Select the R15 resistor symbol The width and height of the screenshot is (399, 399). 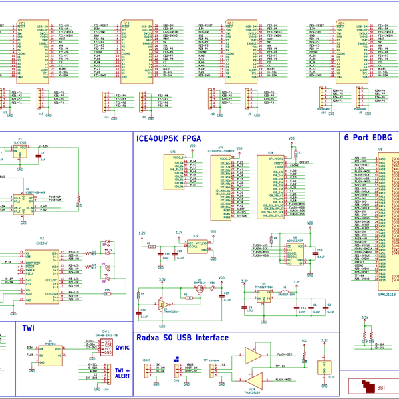point(107,294)
